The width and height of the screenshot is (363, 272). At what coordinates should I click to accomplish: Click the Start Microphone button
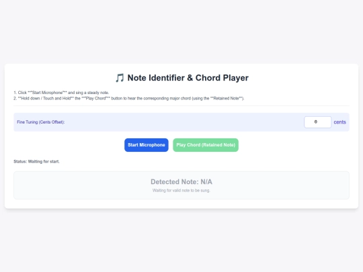[147, 145]
